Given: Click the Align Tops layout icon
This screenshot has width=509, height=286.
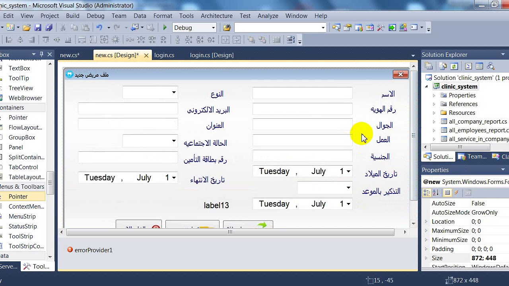Looking at the screenshot, I should click(x=46, y=40).
